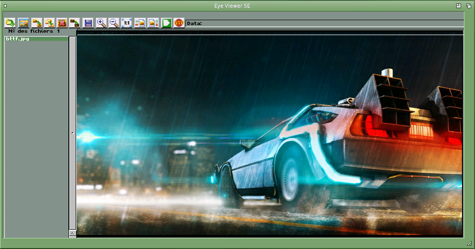Click the window size gadget in the corner
Viewport: 475px width, 249px height.
(x=469, y=243)
